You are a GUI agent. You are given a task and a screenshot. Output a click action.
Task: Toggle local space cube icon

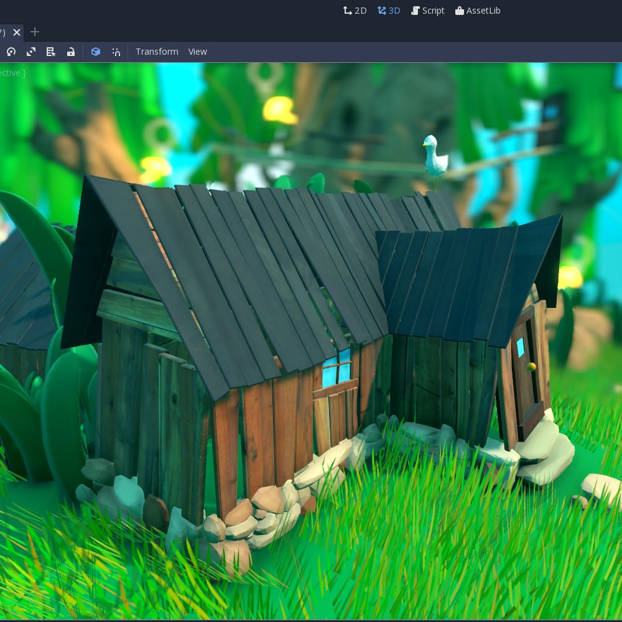[x=96, y=52]
